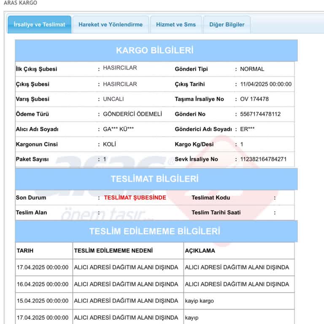Click the Gönderi No label
Screen dimensions: 324x324
(190, 114)
